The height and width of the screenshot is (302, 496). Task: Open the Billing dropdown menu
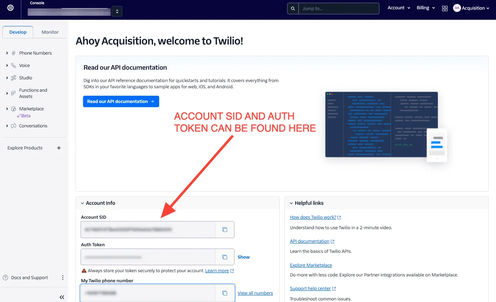coord(425,8)
